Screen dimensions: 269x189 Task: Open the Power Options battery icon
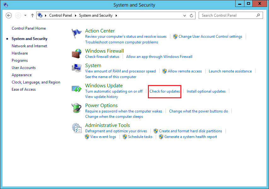(77, 108)
